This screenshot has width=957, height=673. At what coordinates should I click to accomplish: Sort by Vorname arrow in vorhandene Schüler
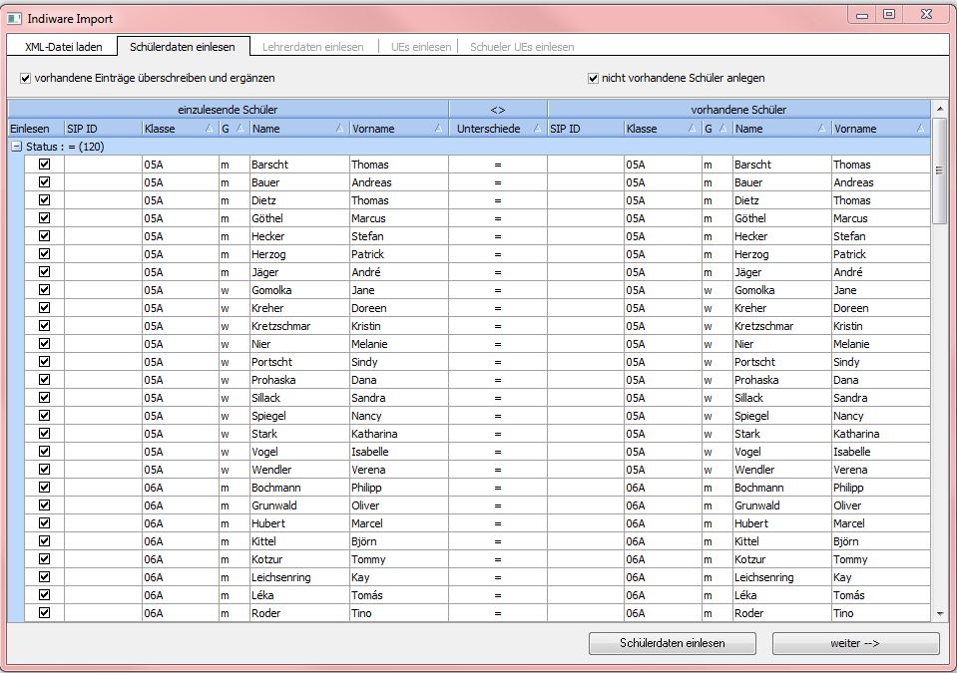coord(921,129)
